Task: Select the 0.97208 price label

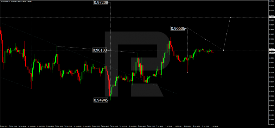Action: pos(101,2)
